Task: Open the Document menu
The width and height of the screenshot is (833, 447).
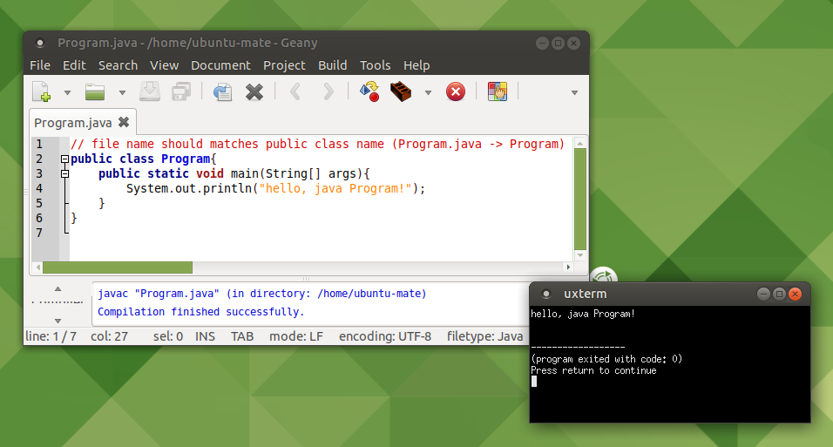Action: (220, 65)
